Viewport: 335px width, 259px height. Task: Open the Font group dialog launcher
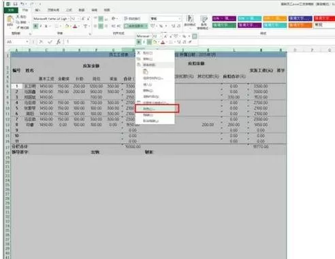click(90, 34)
